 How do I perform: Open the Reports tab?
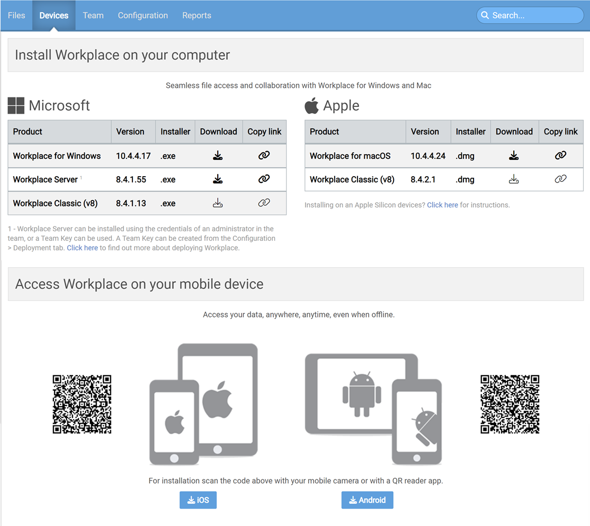coord(196,15)
